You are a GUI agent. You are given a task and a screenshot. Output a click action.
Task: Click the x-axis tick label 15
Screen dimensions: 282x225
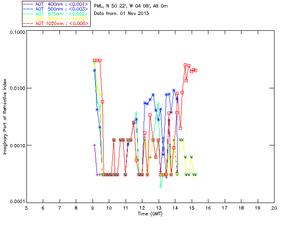click(192, 208)
